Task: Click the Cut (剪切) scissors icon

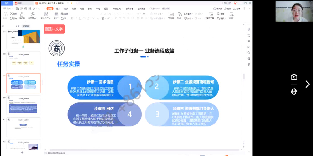Action: [x=11, y=14]
